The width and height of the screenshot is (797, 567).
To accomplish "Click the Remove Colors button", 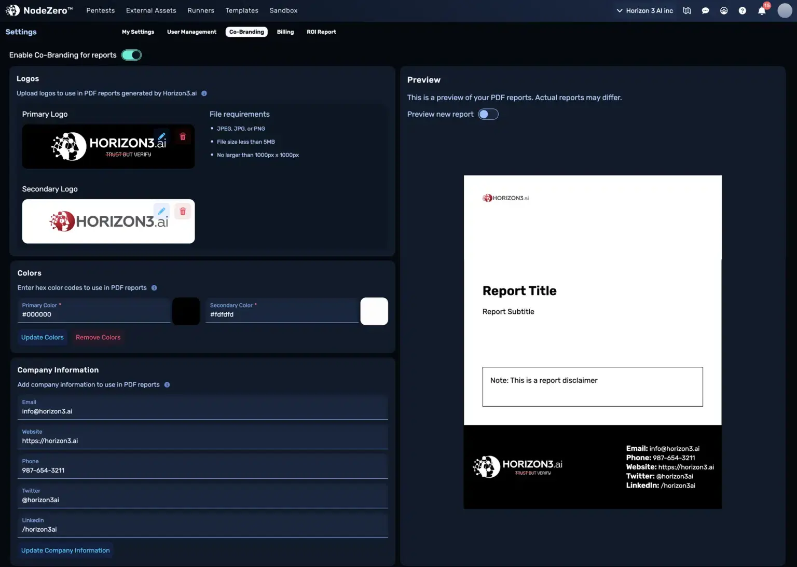I will pyautogui.click(x=98, y=337).
